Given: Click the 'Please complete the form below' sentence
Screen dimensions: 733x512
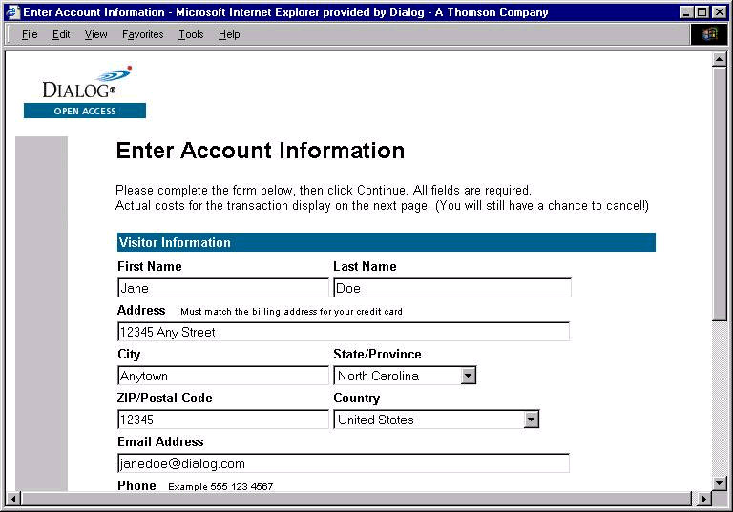Looking at the screenshot, I should coord(324,190).
